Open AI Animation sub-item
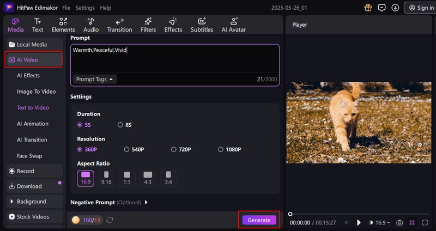Image resolution: width=436 pixels, height=231 pixels. click(x=33, y=124)
